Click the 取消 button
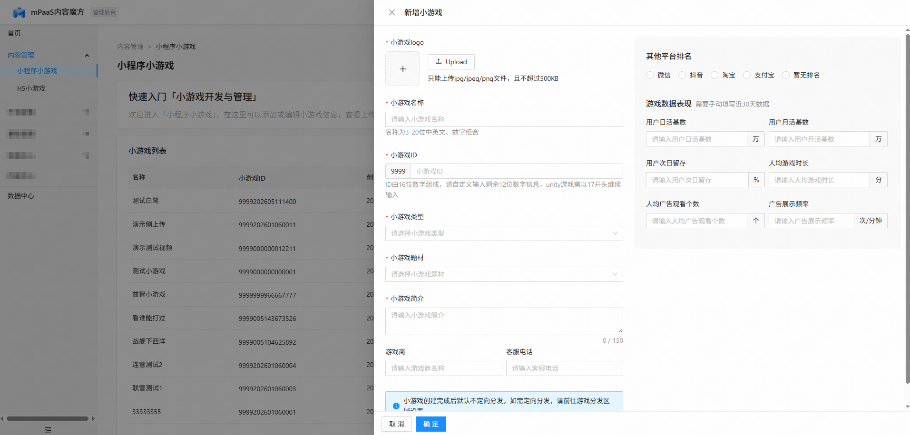Screen dimensions: 910x435 (397, 424)
